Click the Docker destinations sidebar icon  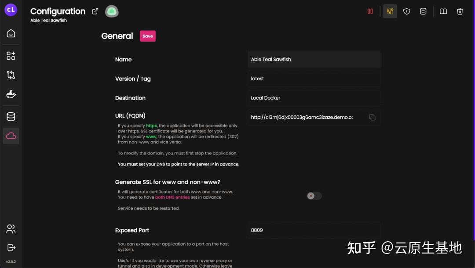click(11, 94)
